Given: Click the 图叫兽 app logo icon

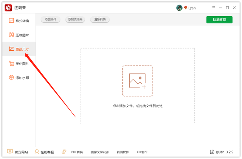Looking at the screenshot, I should 8,8.
